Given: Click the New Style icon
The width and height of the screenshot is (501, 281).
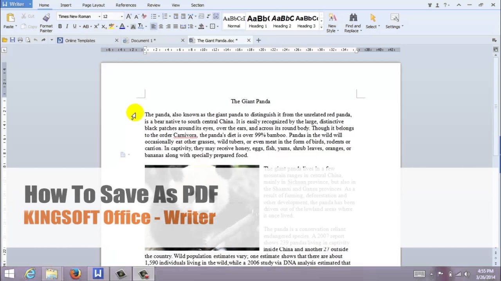Looking at the screenshot, I should (x=332, y=18).
